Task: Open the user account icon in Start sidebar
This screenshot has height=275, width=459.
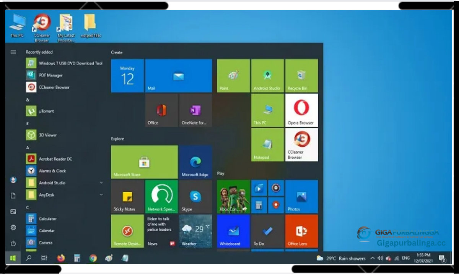Action: [x=13, y=180]
